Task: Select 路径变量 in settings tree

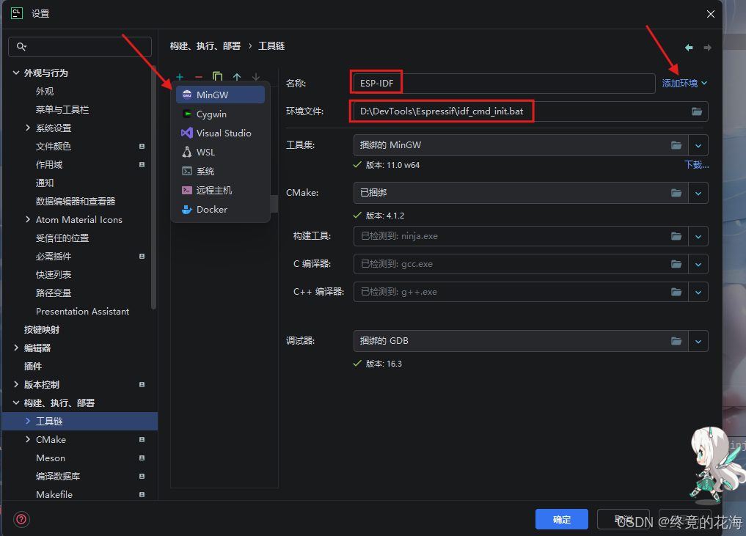Action: point(54,293)
